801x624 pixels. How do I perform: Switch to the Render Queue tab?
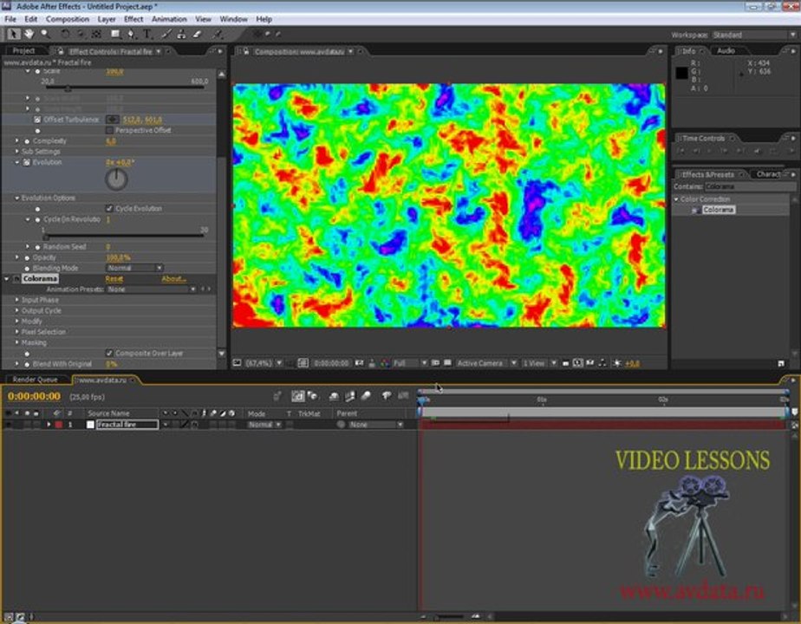point(35,380)
